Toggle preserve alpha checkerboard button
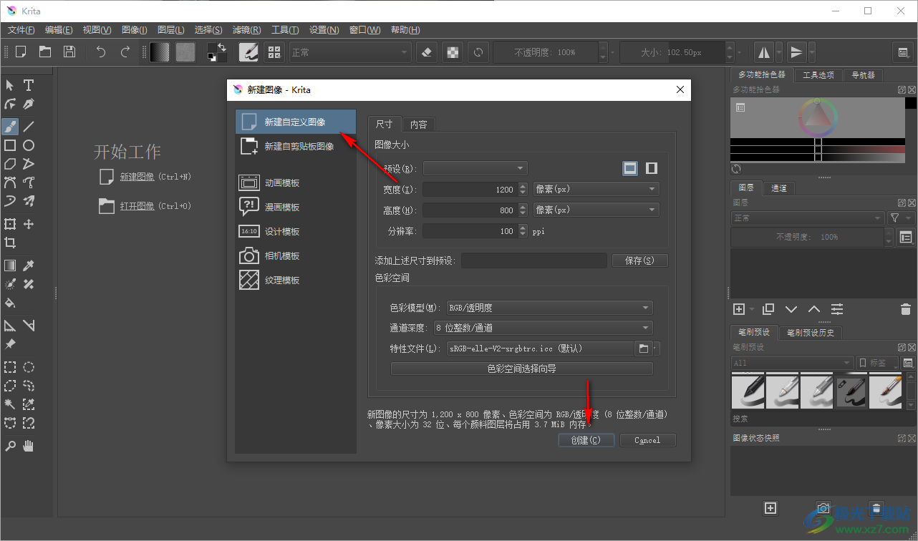 pos(452,52)
